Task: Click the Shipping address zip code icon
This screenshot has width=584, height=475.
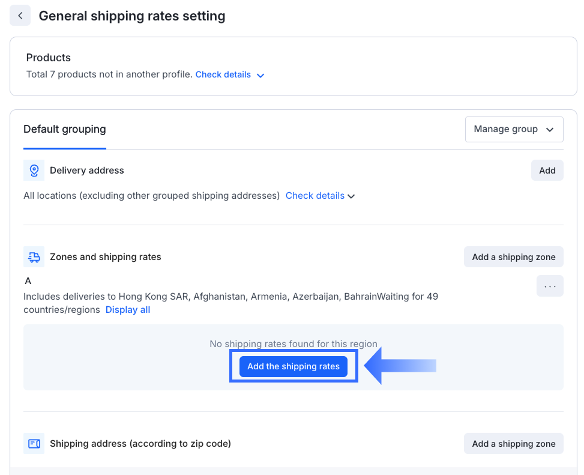Action: pyautogui.click(x=34, y=444)
